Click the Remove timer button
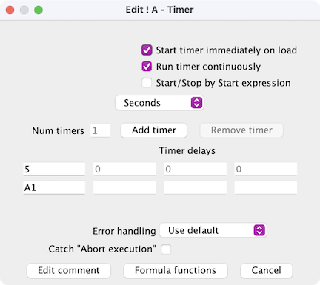 241,130
